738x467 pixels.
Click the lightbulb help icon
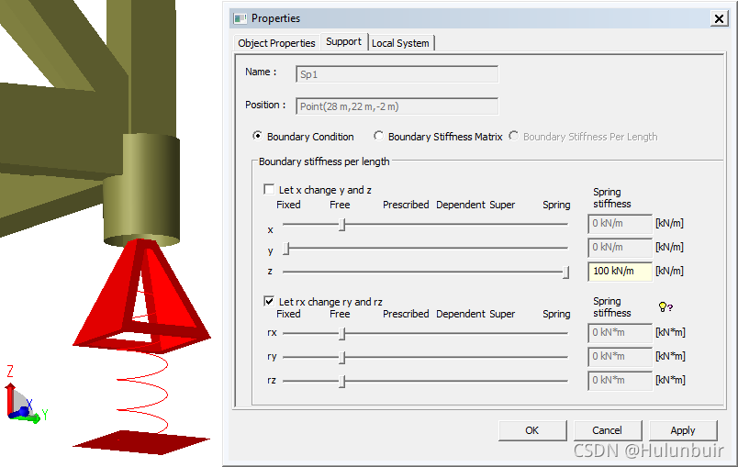(665, 307)
